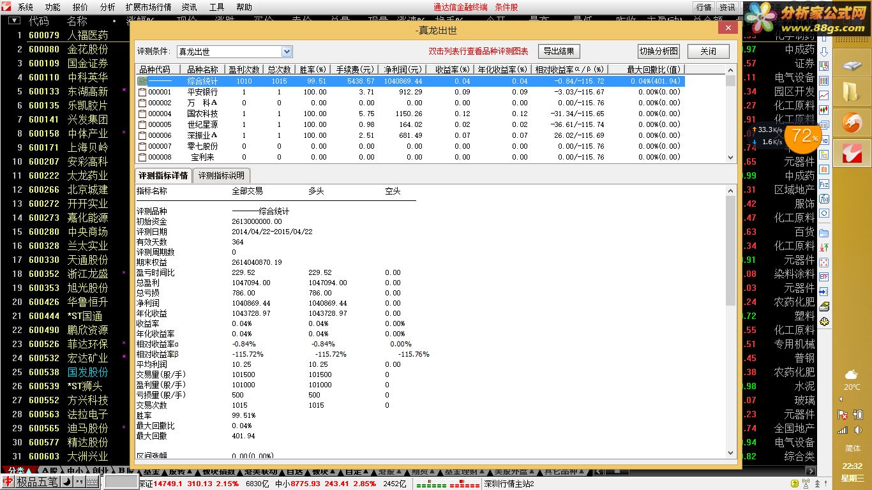Viewport: 872px width, 490px height.
Task: Click the blue arrow-into-box icon in right toolbar
Action: (824, 292)
